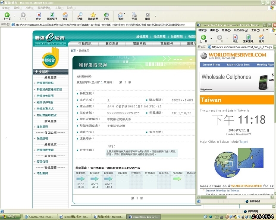Select the 電腦系統 category tab
The width and height of the screenshot is (276, 220).
pyautogui.click(x=139, y=43)
